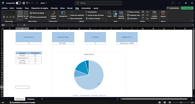Open the Fórmulas tab
Screen dimensions: 195x104
(x=54, y=8)
